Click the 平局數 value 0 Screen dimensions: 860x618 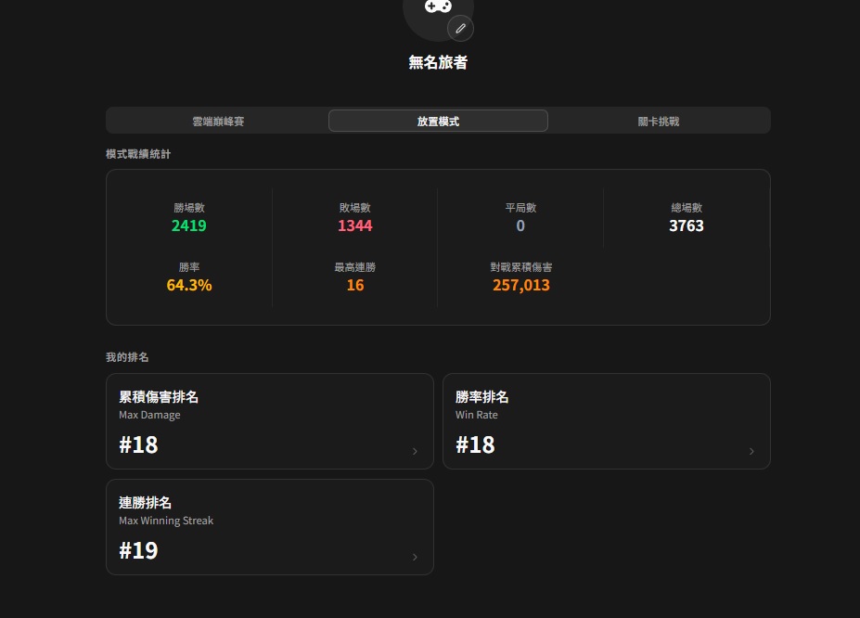[x=520, y=225]
